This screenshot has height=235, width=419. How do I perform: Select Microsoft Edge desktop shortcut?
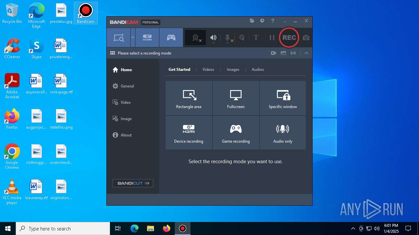point(36,16)
